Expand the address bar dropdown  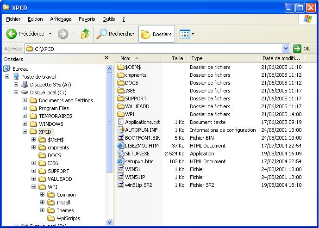[x=286, y=49]
